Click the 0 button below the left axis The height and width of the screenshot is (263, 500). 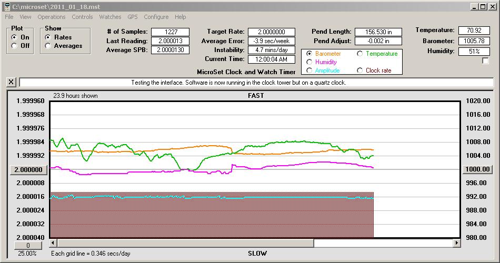coord(28,246)
